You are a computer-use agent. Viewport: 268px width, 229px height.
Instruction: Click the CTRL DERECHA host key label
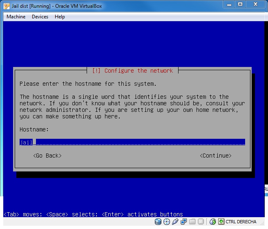click(241, 222)
